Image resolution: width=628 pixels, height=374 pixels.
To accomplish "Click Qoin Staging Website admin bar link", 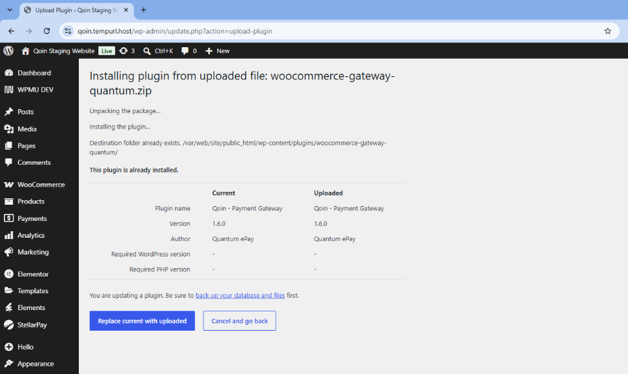I will pyautogui.click(x=64, y=51).
